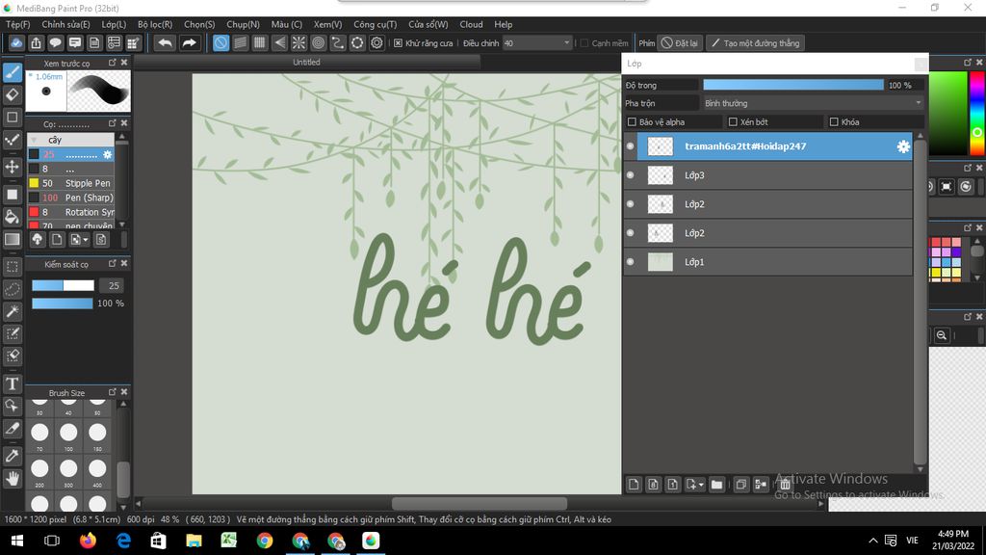Screen dimensions: 986x555
Task: Select the Brush tool in the left toolbox
Action: pyautogui.click(x=13, y=72)
